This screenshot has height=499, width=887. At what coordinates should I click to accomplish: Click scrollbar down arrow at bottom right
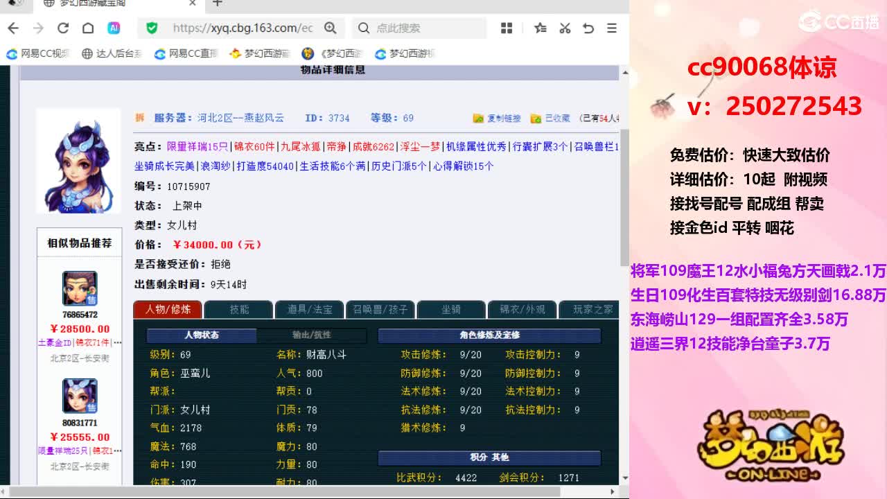pyautogui.click(x=624, y=478)
